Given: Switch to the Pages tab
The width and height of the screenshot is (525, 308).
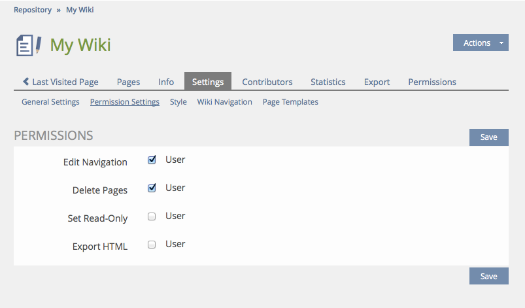Looking at the screenshot, I should click(128, 82).
